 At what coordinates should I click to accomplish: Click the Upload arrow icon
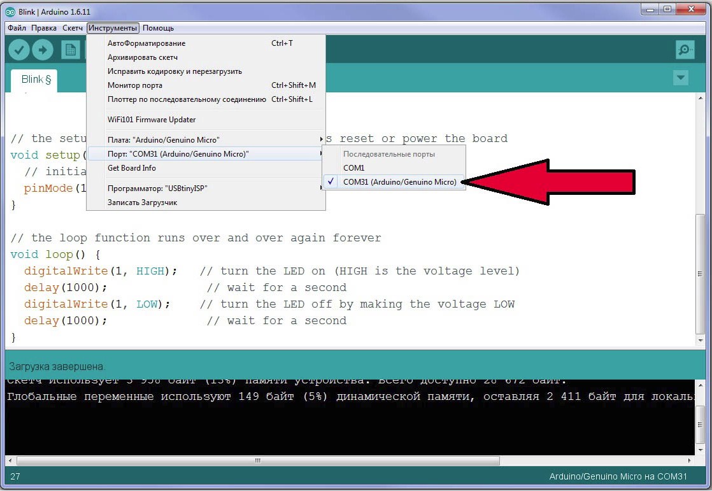[x=43, y=50]
